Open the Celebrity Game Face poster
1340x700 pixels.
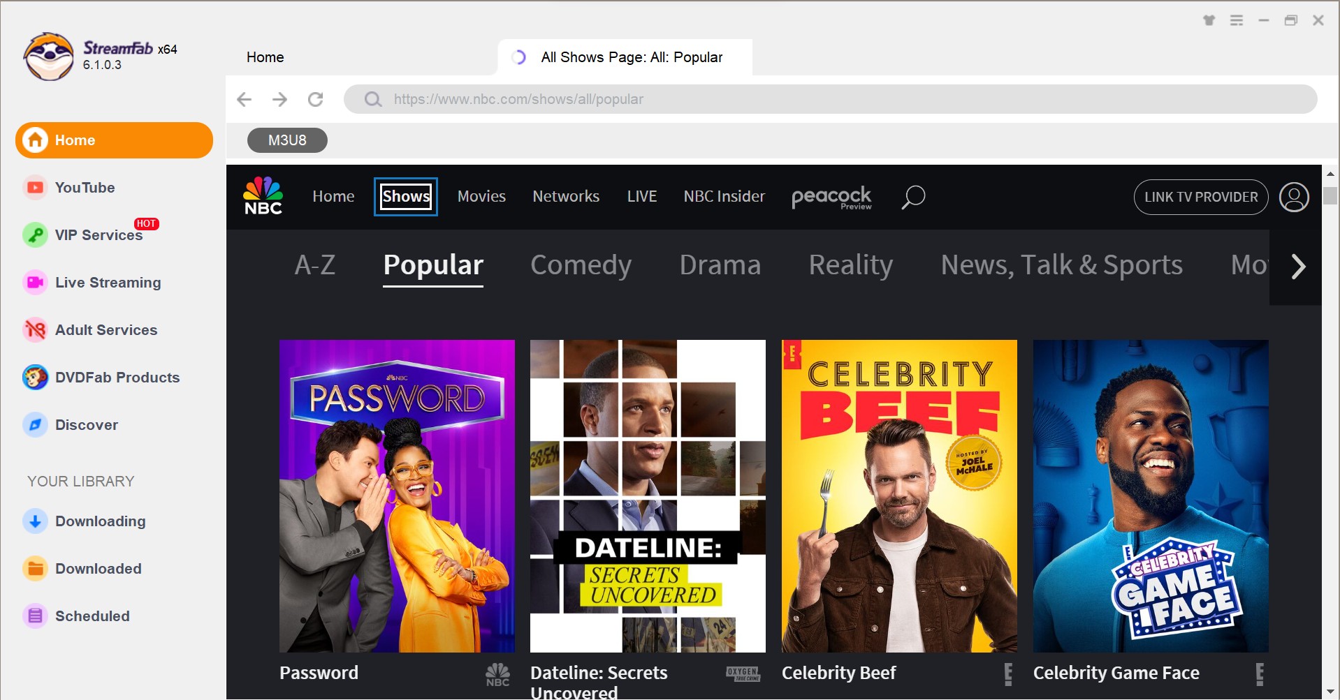[x=1151, y=496]
